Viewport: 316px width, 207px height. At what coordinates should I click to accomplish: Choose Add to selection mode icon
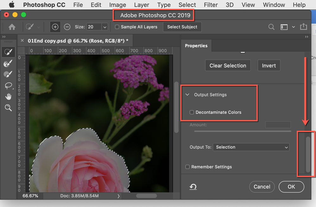55,27
